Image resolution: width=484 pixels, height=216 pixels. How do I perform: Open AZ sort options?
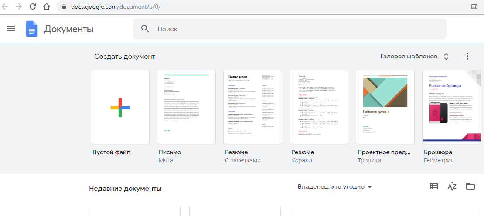(452, 187)
